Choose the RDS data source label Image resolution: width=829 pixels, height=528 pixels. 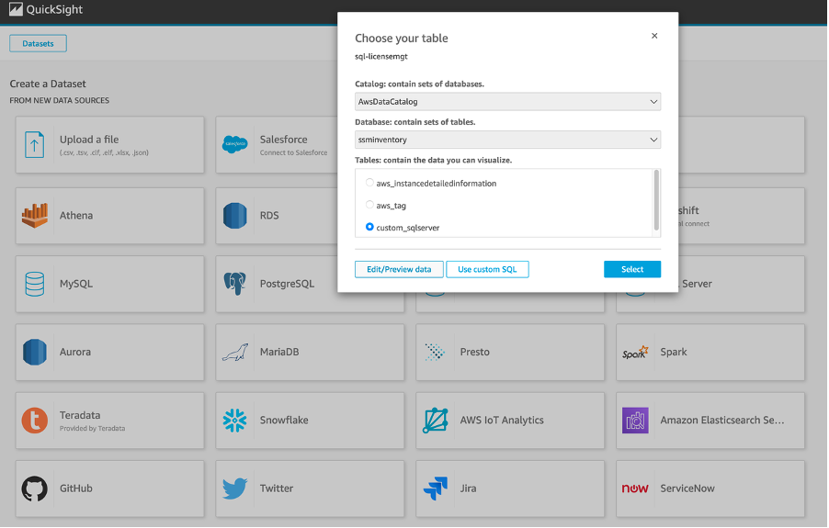pyautogui.click(x=269, y=216)
